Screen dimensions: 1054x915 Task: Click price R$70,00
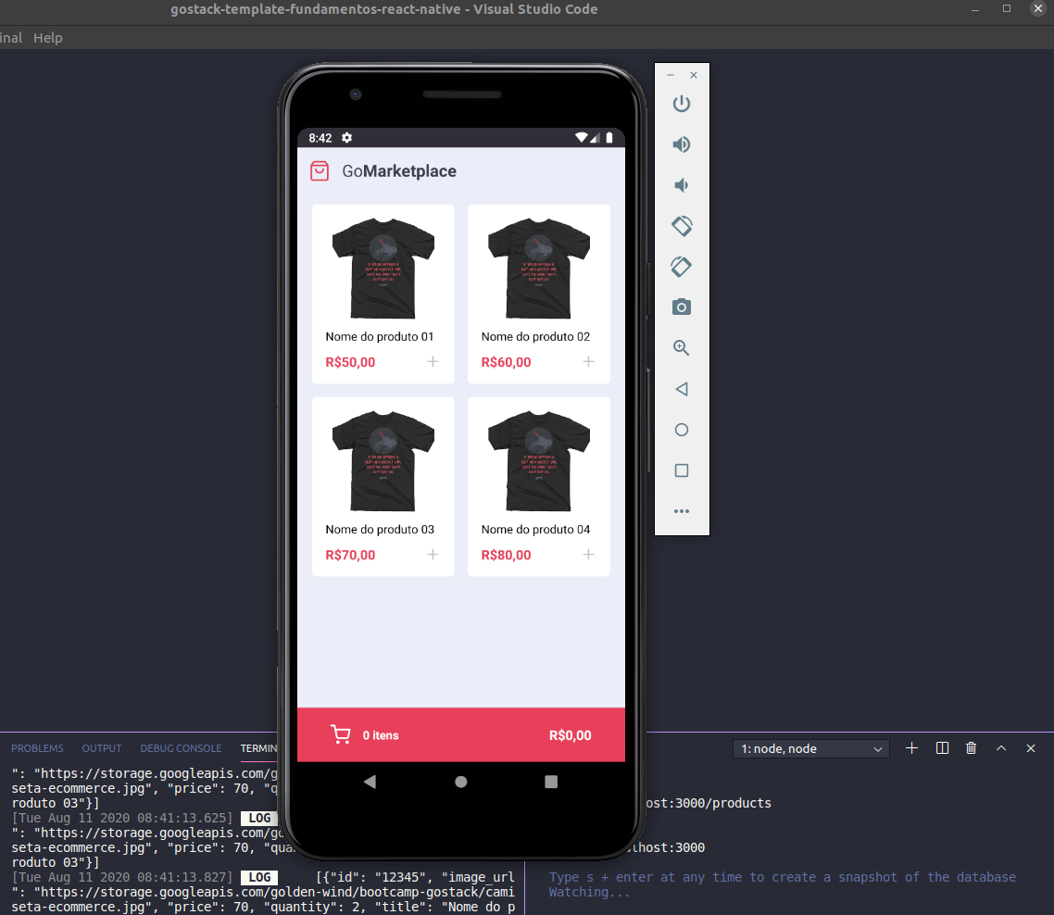click(350, 556)
